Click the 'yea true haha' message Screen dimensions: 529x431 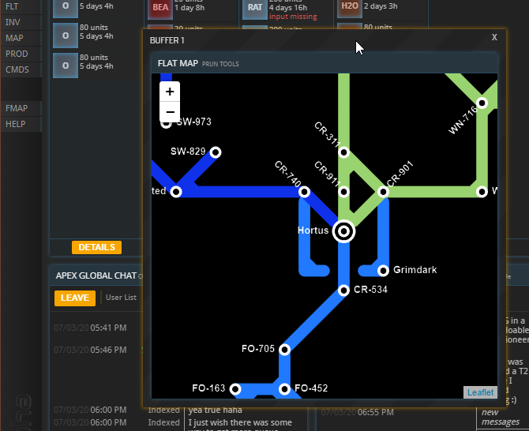coord(215,410)
